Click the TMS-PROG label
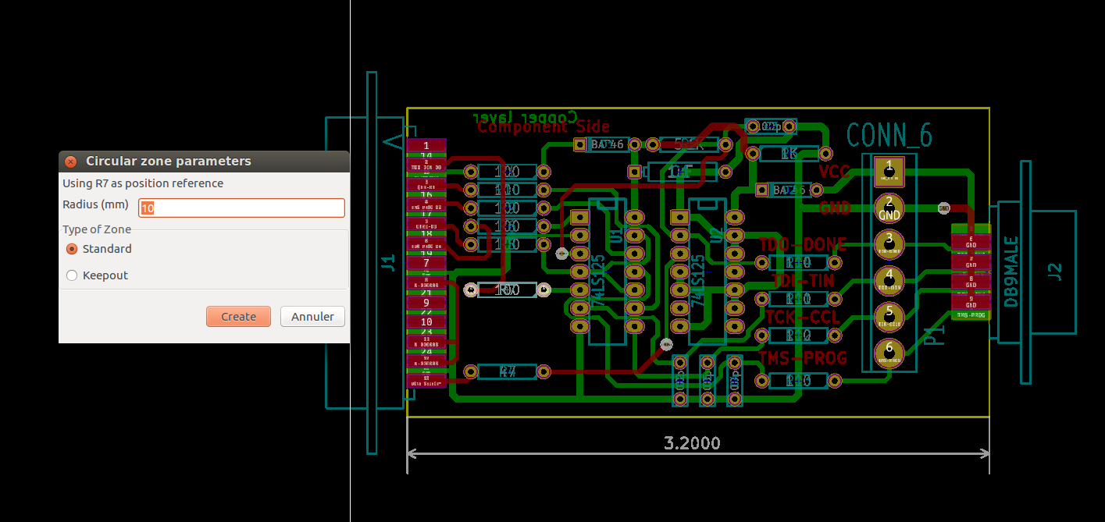This screenshot has height=522, width=1105. coord(803,358)
